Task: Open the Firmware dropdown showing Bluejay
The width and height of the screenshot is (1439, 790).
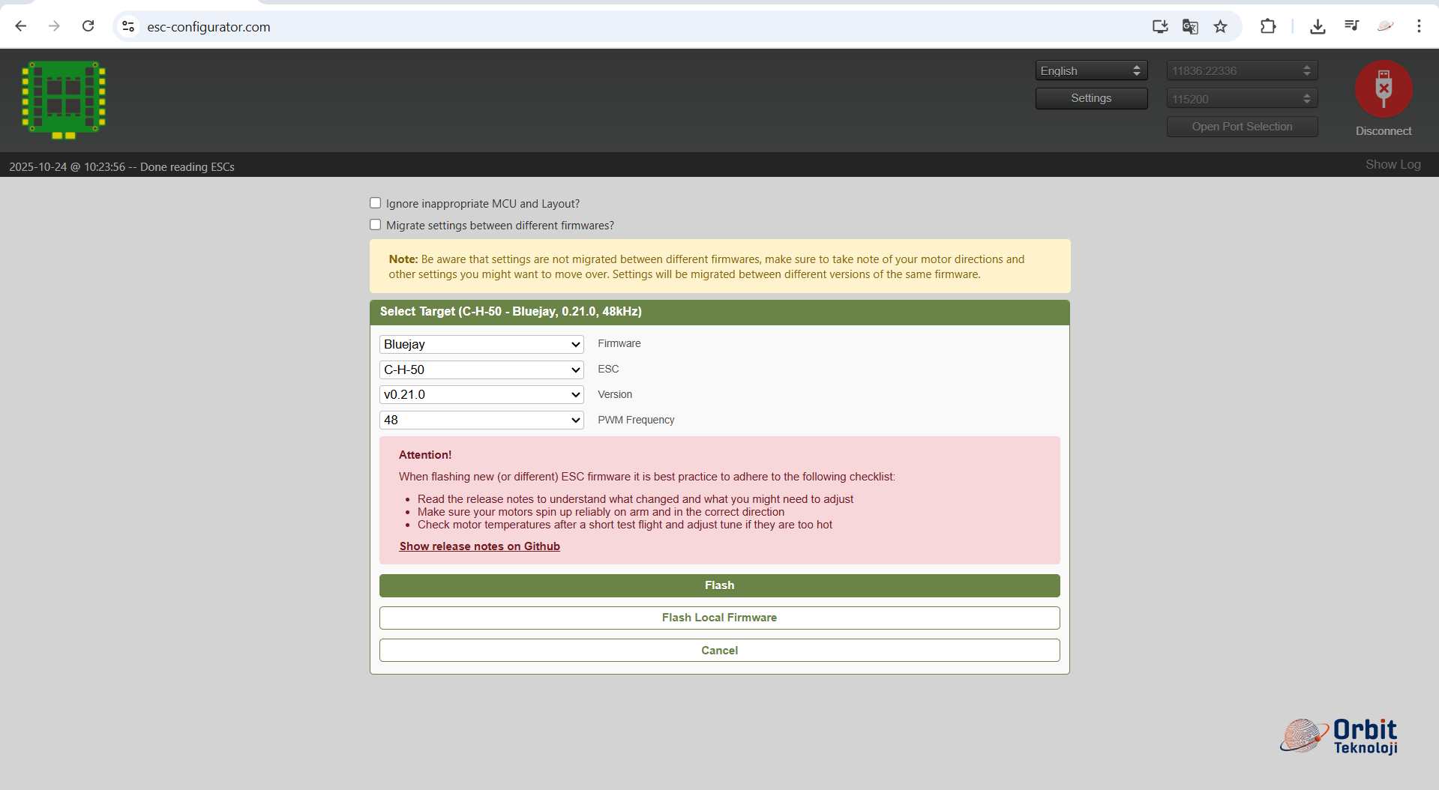Action: pos(481,344)
